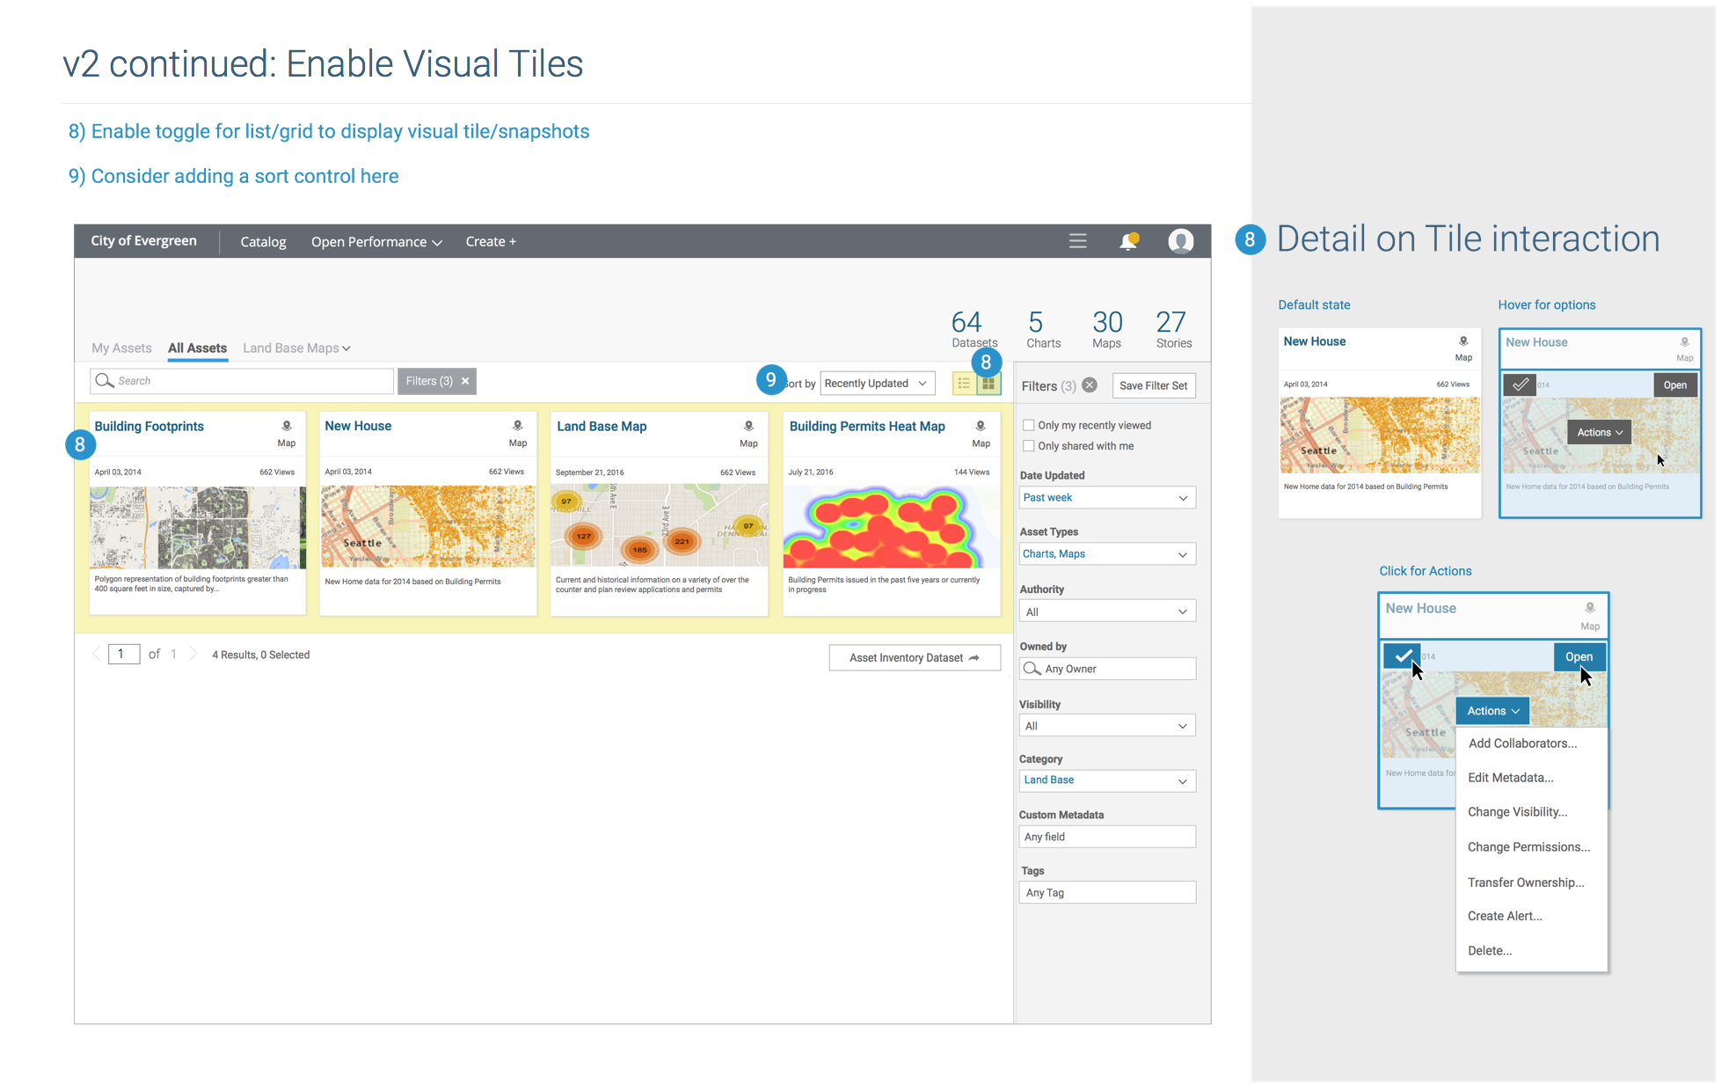
Task: Open blue Actions dropdown on clicked tile
Action: click(1492, 711)
